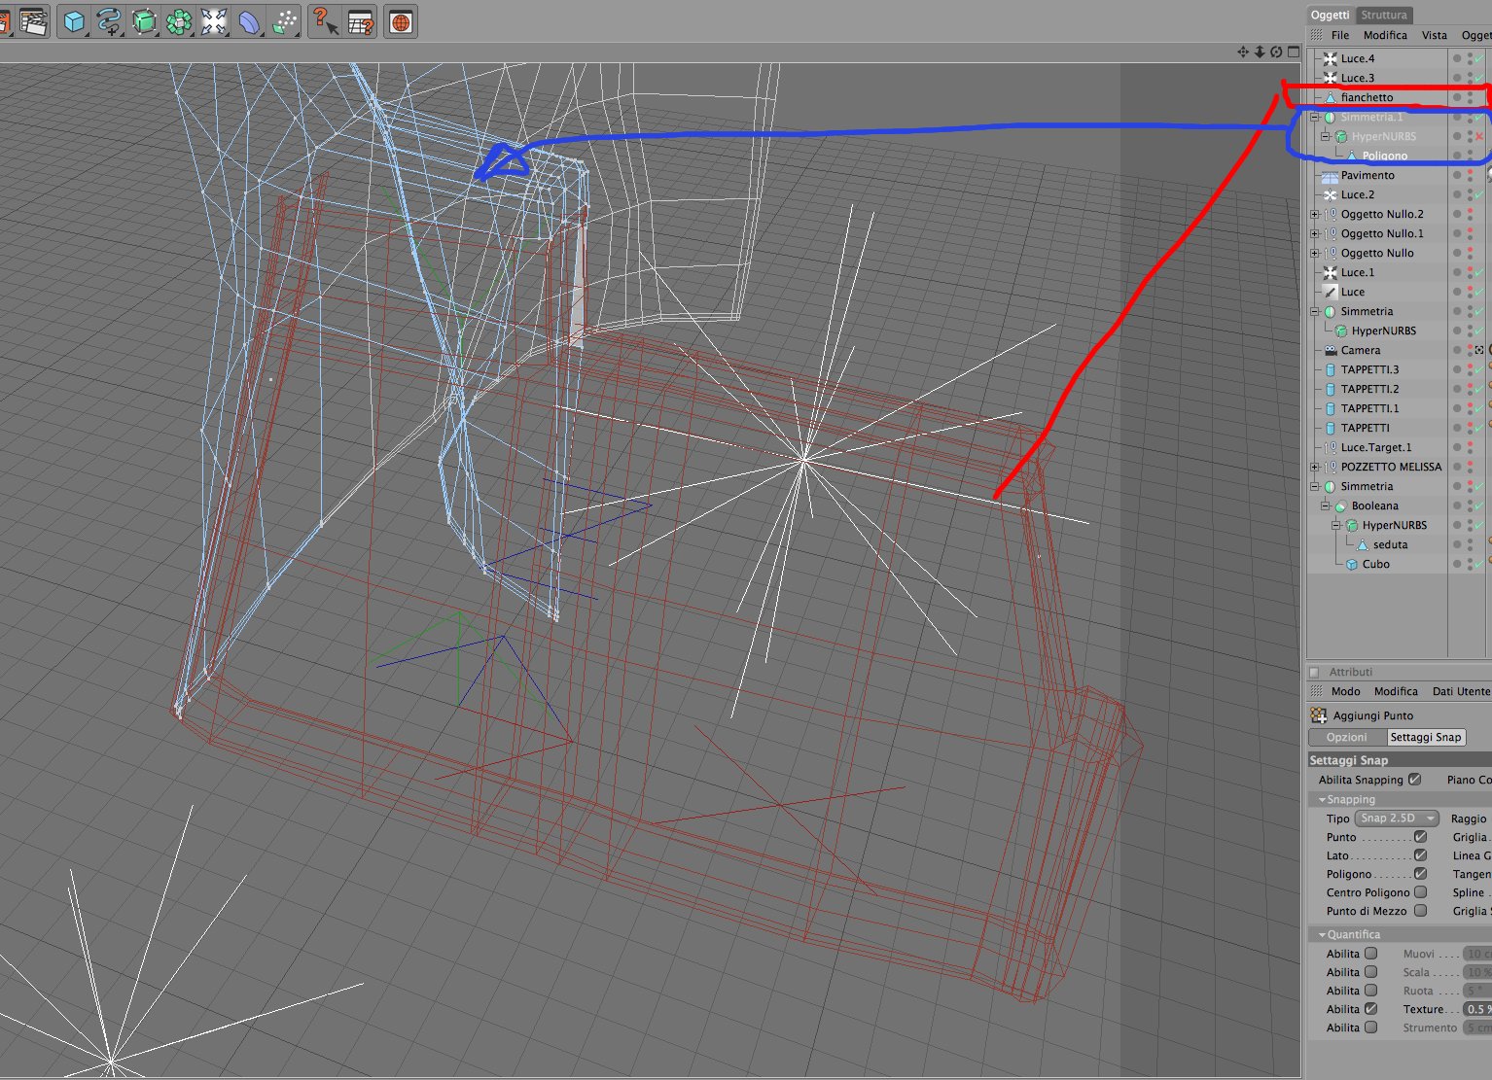Enable the Centro Poligono checkbox
The height and width of the screenshot is (1080, 1492).
coord(1420,892)
